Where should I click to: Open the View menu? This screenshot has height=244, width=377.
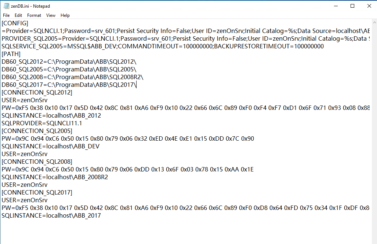(x=51, y=15)
